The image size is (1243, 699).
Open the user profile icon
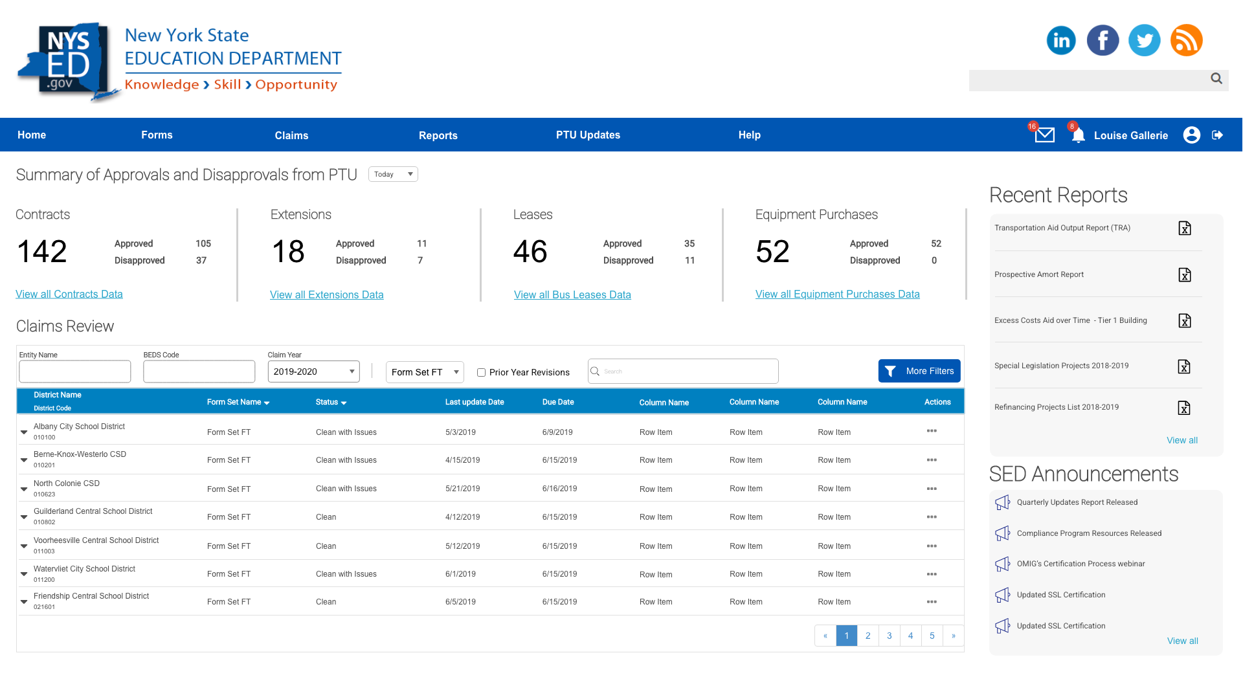coord(1191,135)
